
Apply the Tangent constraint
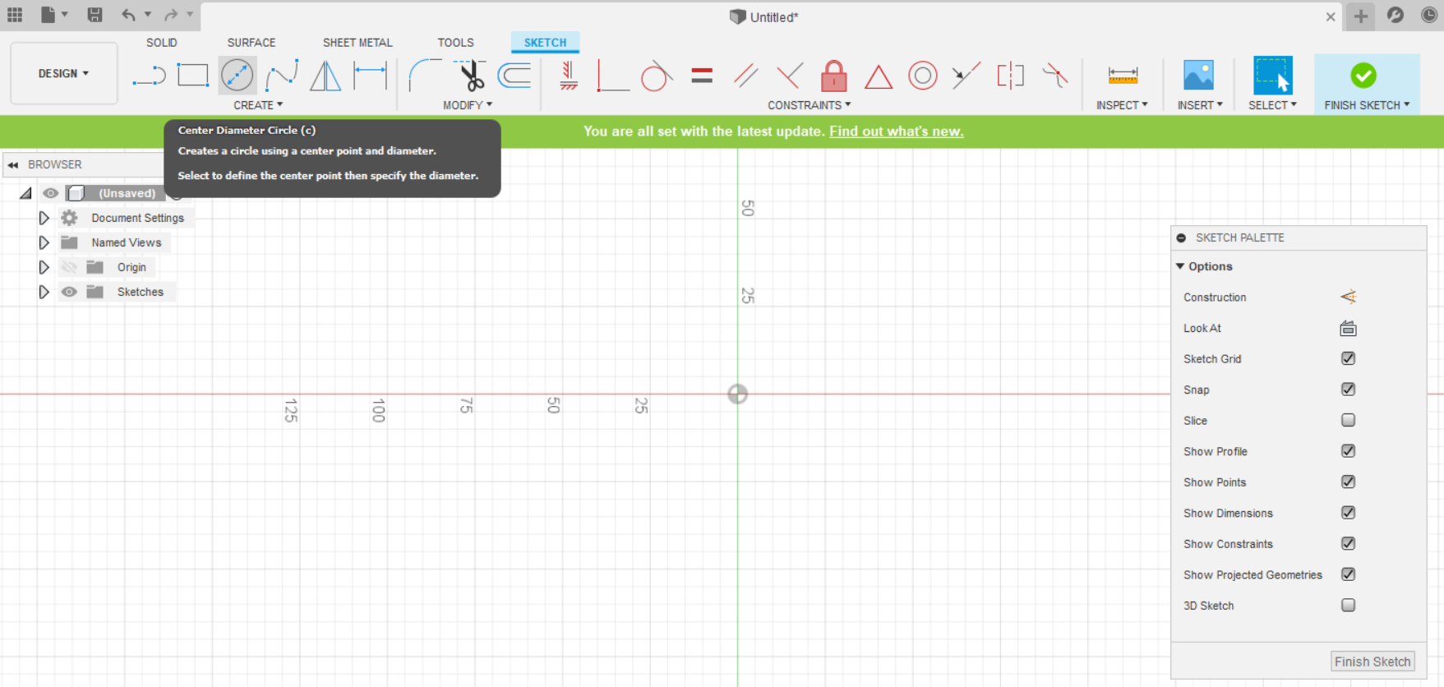pos(657,76)
